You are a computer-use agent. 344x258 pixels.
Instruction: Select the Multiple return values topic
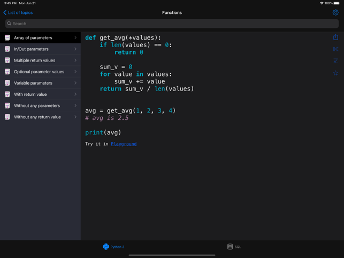(40, 60)
